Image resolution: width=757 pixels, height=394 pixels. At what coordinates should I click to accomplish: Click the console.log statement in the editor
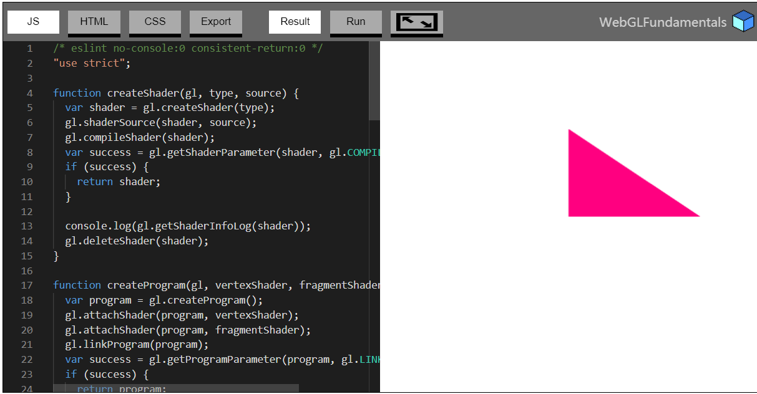point(181,226)
